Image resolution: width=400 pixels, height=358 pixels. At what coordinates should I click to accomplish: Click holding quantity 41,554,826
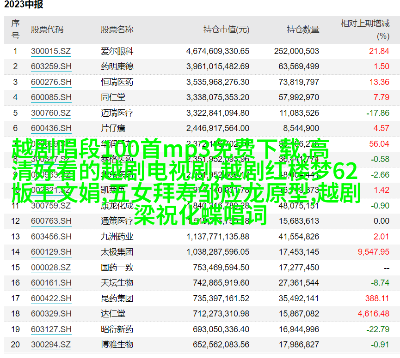click(299, 237)
